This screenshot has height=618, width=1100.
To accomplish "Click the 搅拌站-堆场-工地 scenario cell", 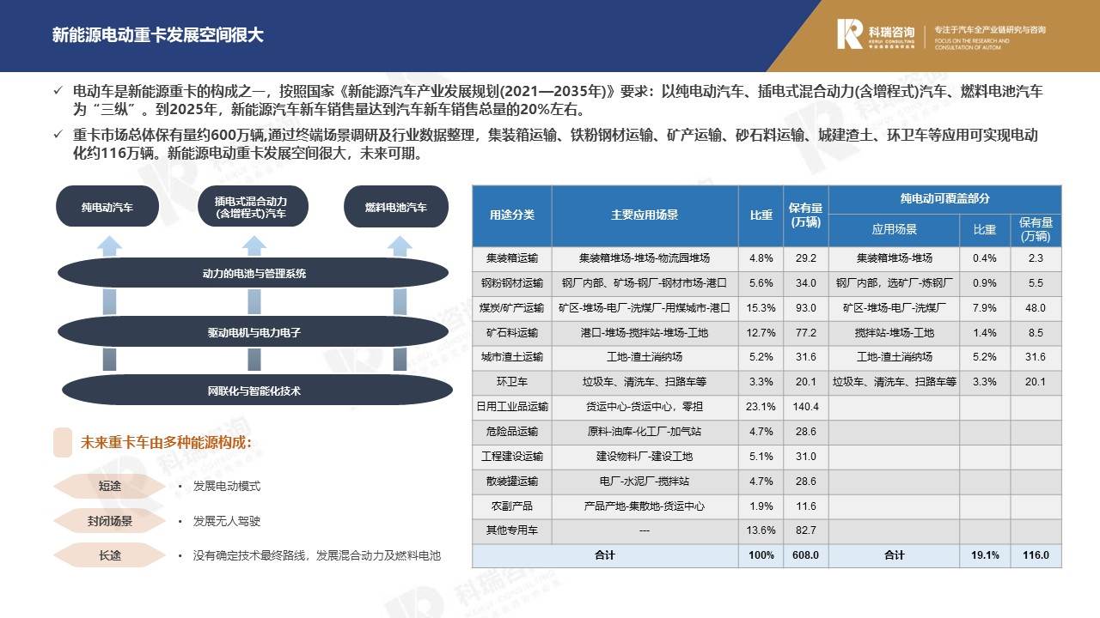I will click(895, 332).
